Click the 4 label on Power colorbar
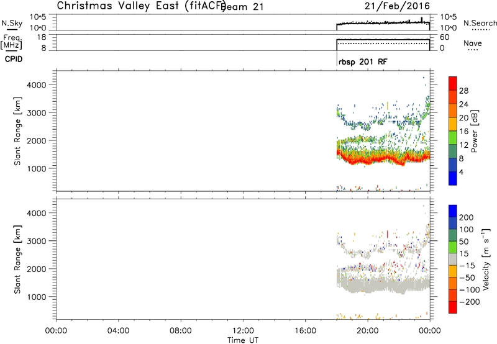This screenshot has width=497, height=344. (461, 172)
